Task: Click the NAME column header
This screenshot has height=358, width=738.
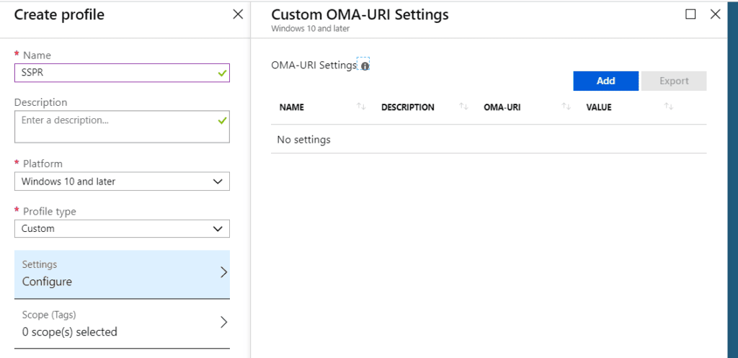Action: click(x=292, y=107)
